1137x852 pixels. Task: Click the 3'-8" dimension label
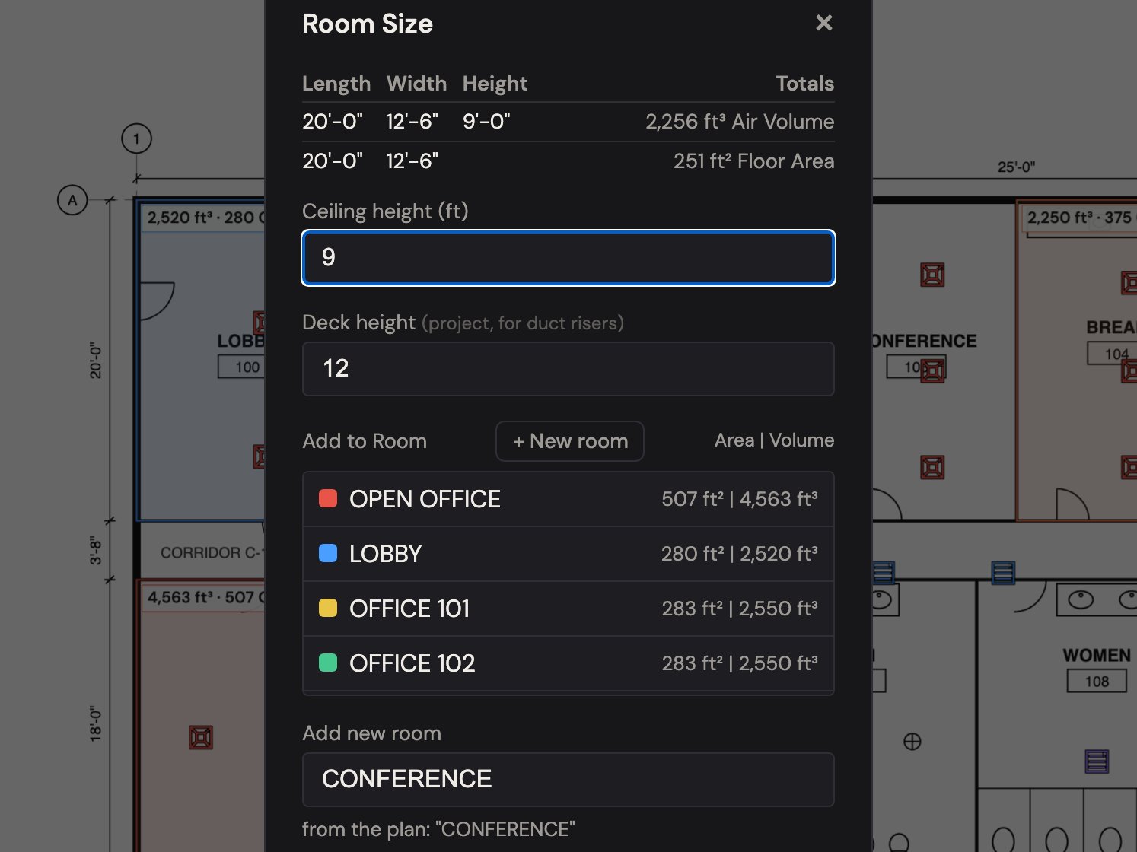point(96,550)
